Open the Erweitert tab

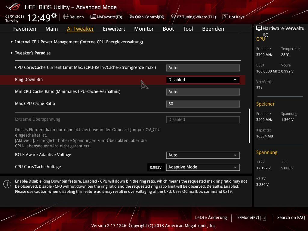point(114,29)
